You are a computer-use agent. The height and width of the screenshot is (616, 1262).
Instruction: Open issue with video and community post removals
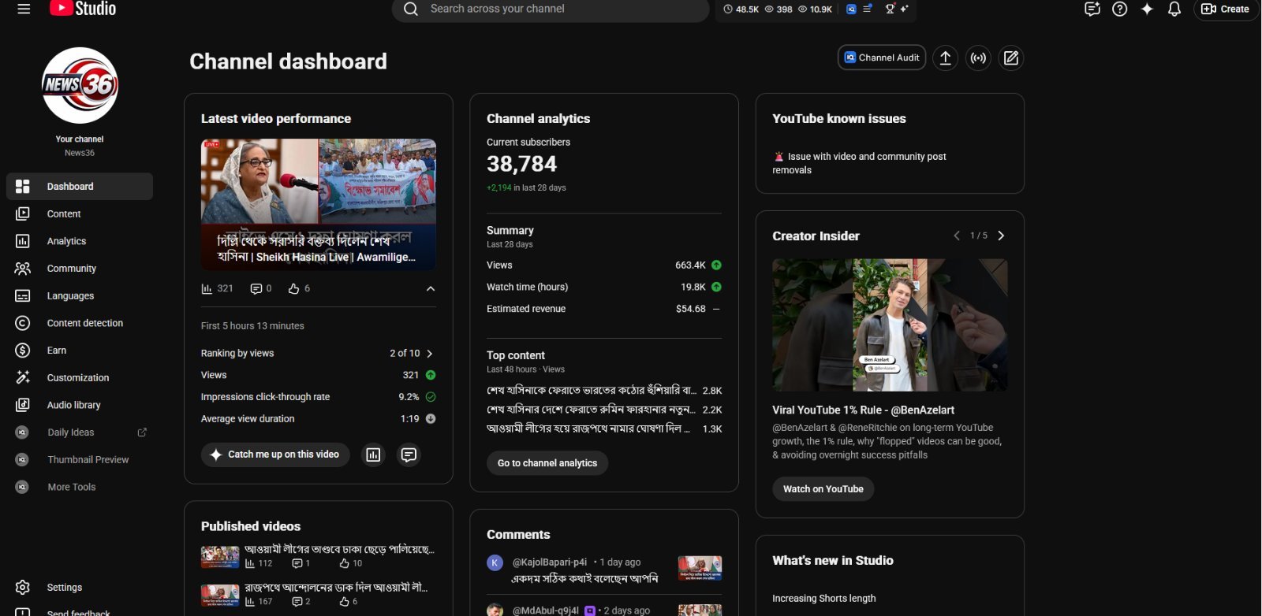pos(860,163)
